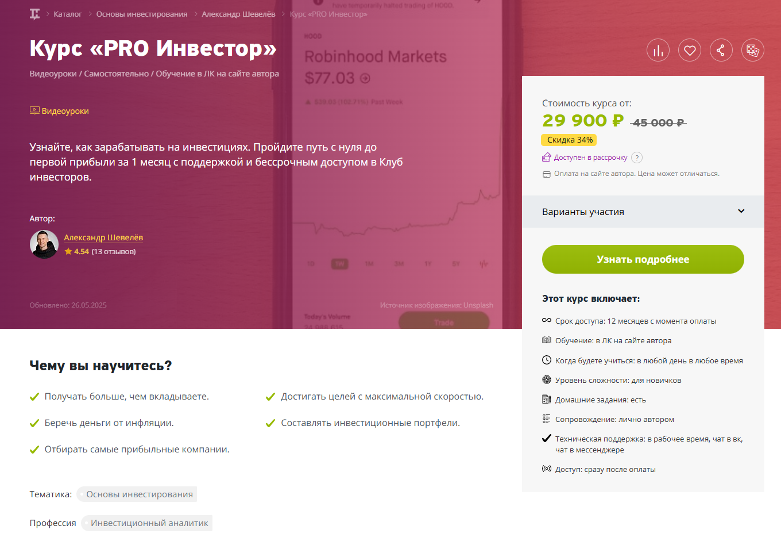Click the Узнать подробнее button
The width and height of the screenshot is (781, 545).
point(643,259)
